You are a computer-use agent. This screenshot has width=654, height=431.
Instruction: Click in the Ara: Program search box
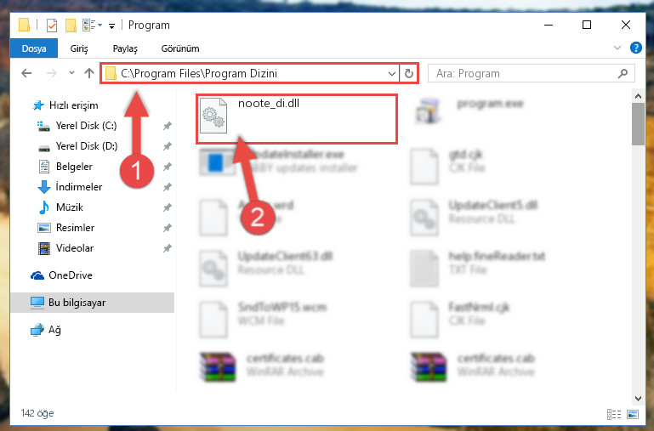pos(523,74)
